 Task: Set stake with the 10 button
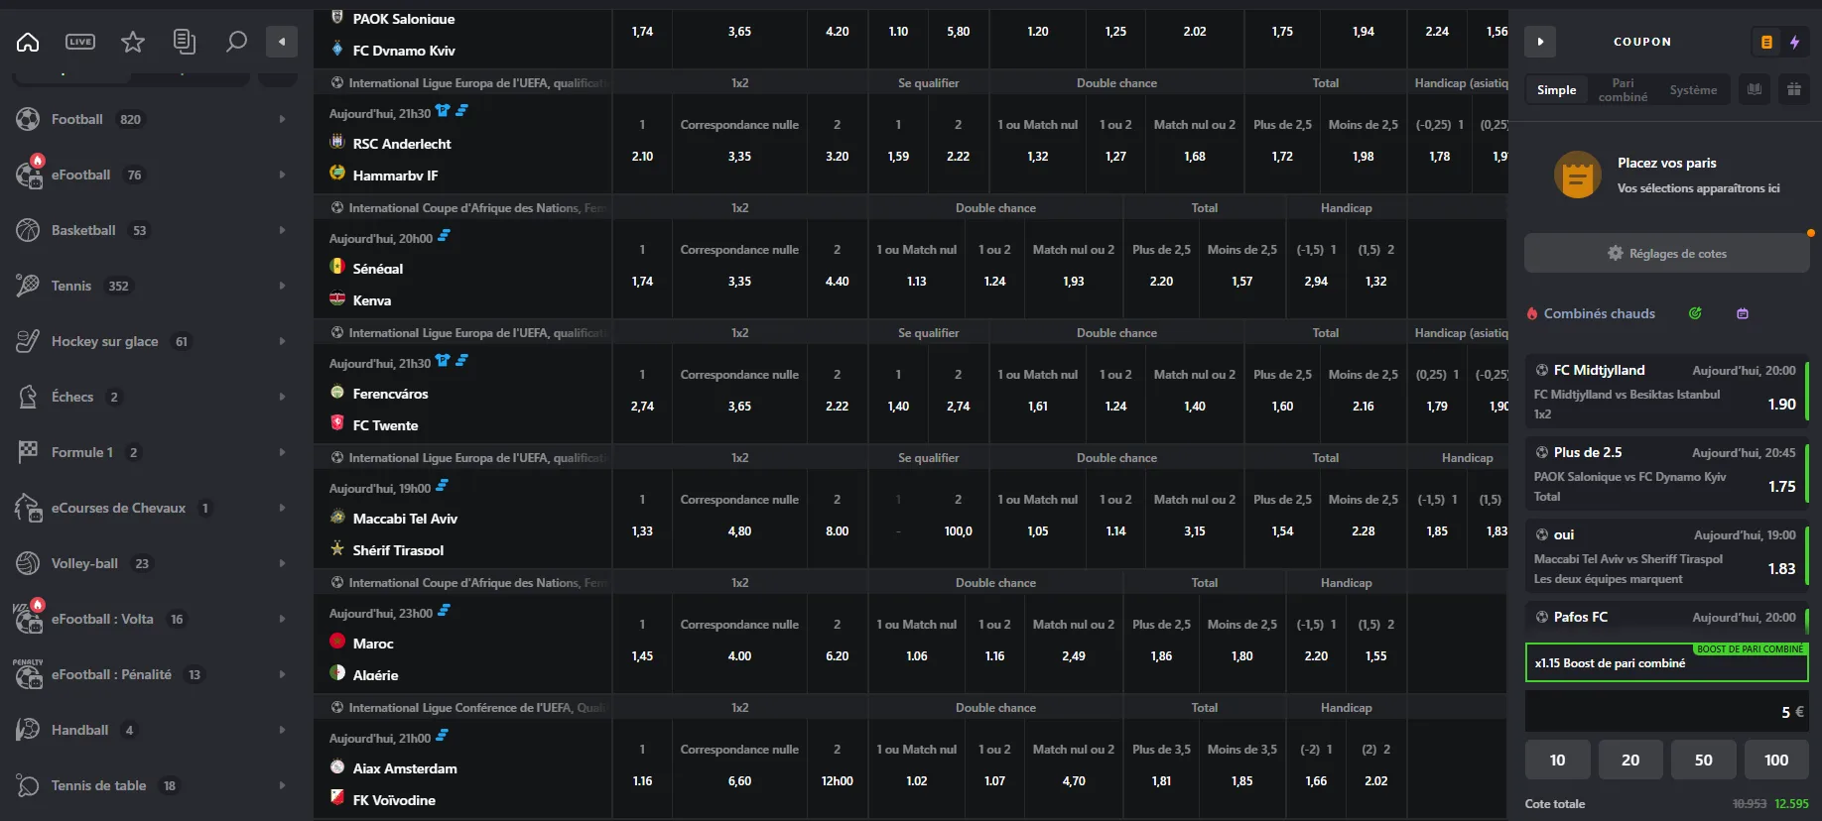1558,760
